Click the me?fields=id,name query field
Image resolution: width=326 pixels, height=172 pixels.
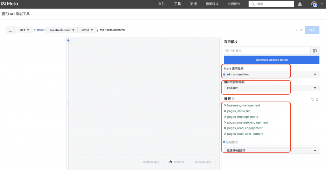(195, 30)
